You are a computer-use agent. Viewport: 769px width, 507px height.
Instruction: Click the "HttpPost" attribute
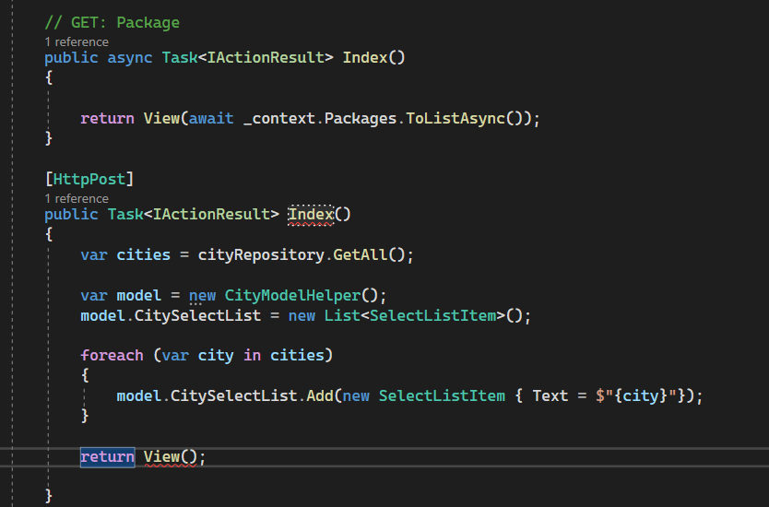89,180
